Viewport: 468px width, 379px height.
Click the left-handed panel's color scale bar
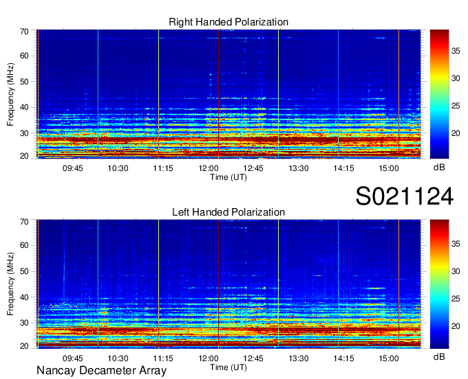439,284
